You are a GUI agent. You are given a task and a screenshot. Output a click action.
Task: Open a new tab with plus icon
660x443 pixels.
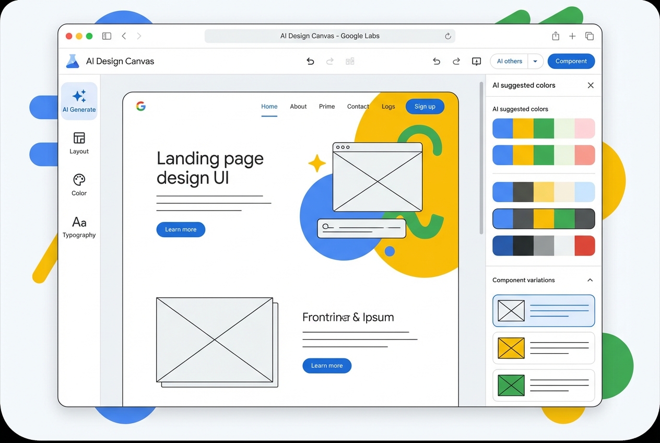point(572,36)
